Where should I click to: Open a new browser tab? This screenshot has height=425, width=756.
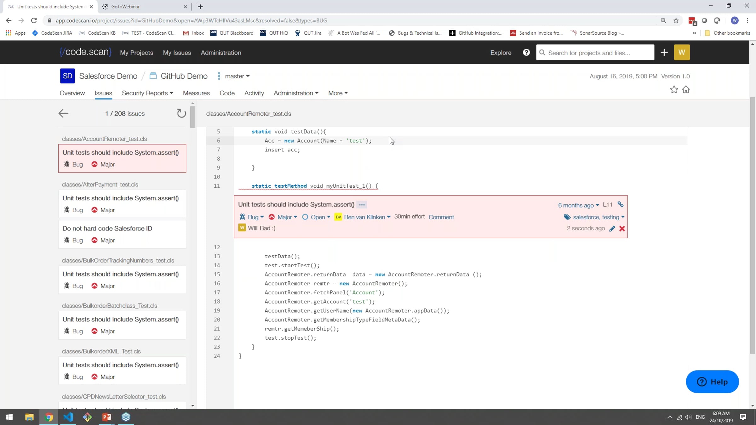(200, 6)
